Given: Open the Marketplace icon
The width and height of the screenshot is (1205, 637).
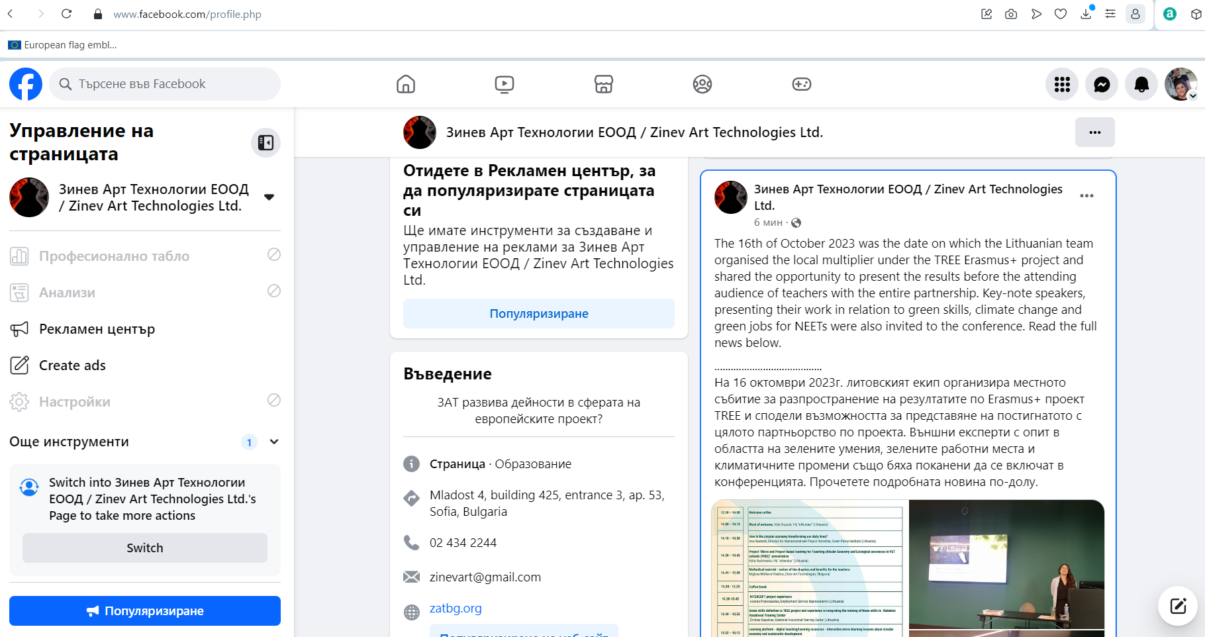Looking at the screenshot, I should click(x=604, y=84).
